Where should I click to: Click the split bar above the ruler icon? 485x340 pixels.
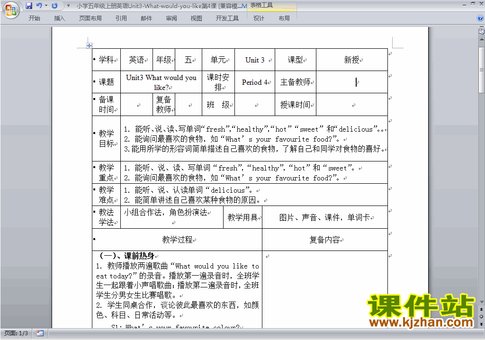[482, 27]
